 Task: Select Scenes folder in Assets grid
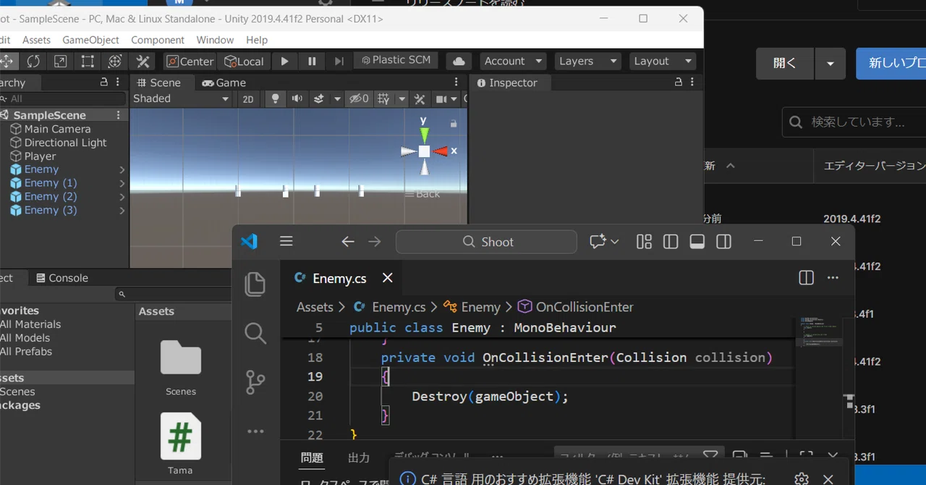[181, 367]
